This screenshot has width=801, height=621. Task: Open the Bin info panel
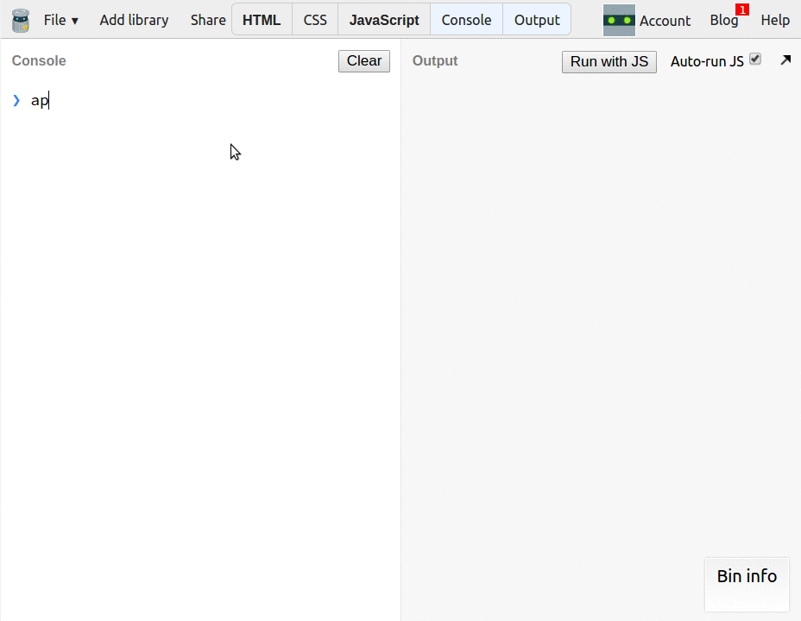tap(747, 576)
